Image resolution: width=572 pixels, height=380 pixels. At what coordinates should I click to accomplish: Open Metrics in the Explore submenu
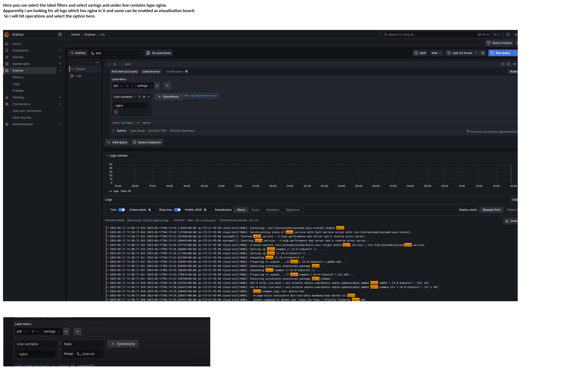pos(18,77)
